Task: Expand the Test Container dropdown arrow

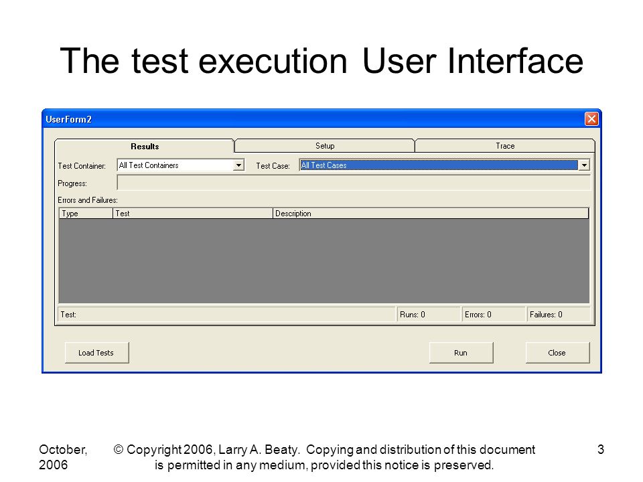Action: (238, 165)
